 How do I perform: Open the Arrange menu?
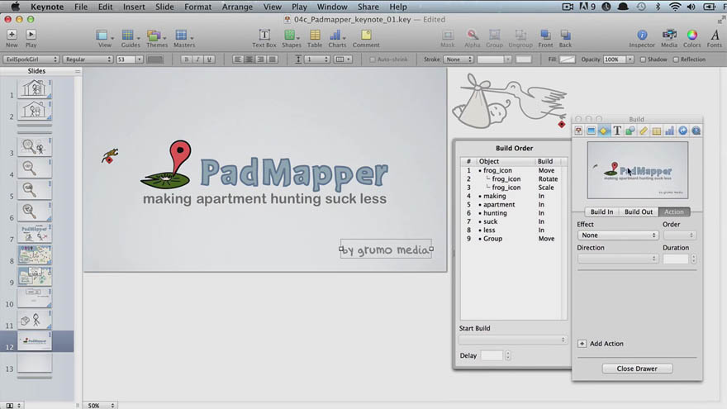point(237,7)
